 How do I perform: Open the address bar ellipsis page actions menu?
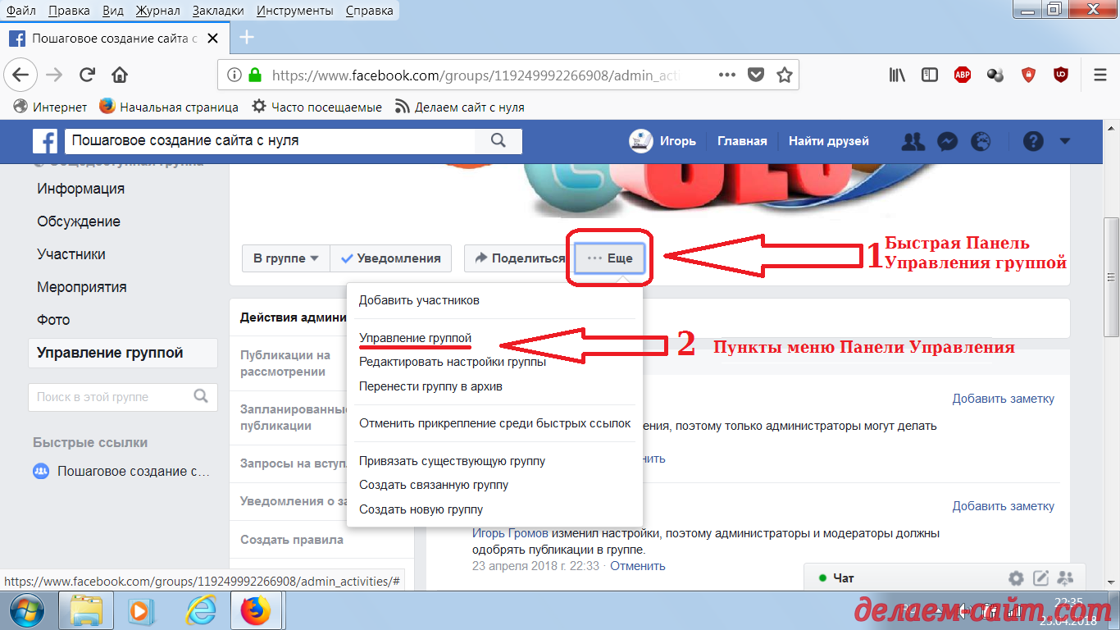point(726,74)
